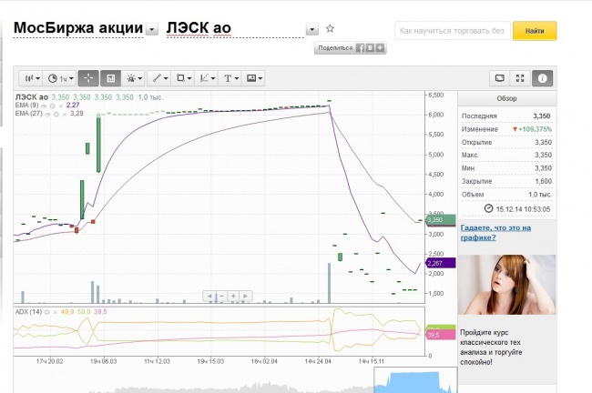Open the line drawing tool dropdown
This screenshot has height=393, width=592.
(159, 78)
